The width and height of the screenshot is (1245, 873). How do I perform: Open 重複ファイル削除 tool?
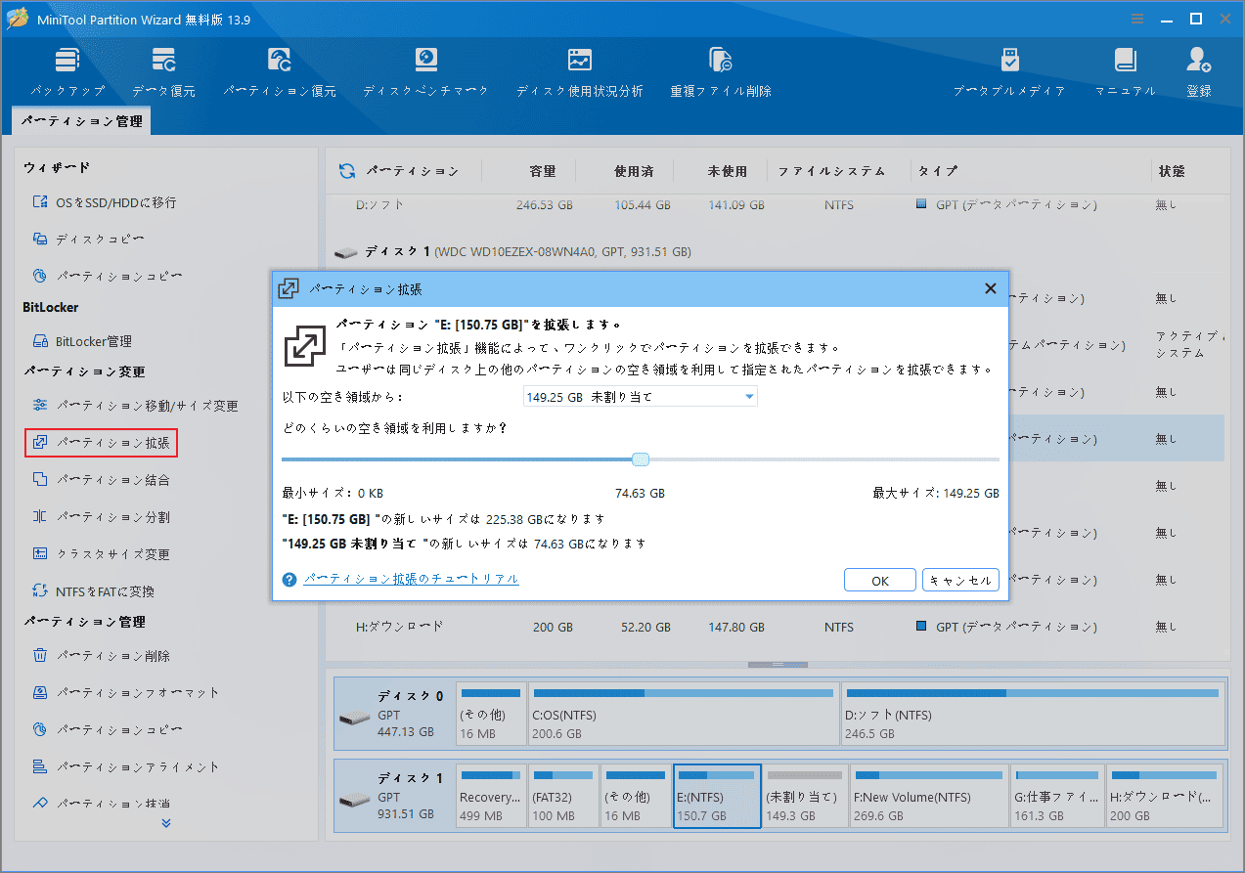pos(721,71)
